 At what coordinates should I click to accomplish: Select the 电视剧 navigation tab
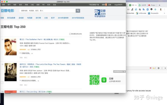point(30,18)
